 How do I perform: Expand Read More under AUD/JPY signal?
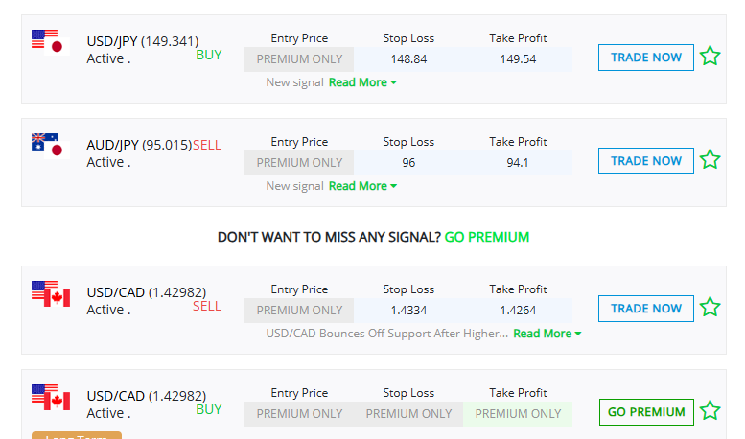click(362, 186)
